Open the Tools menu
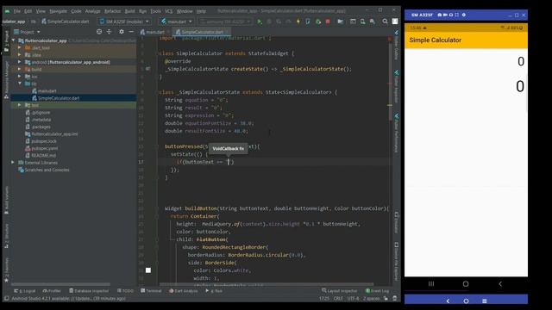The height and width of the screenshot is (310, 552). pos(155,11)
